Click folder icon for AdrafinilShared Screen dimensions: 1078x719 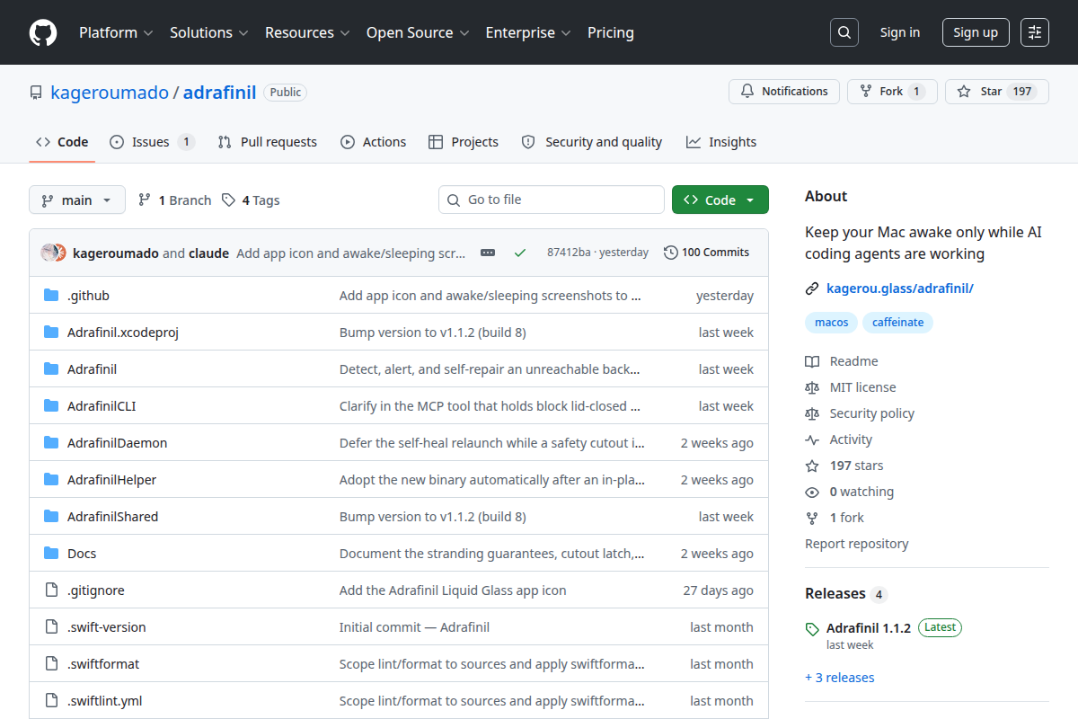coord(51,517)
